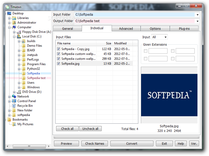Collapse the Computer tree node

tap(9, 27)
